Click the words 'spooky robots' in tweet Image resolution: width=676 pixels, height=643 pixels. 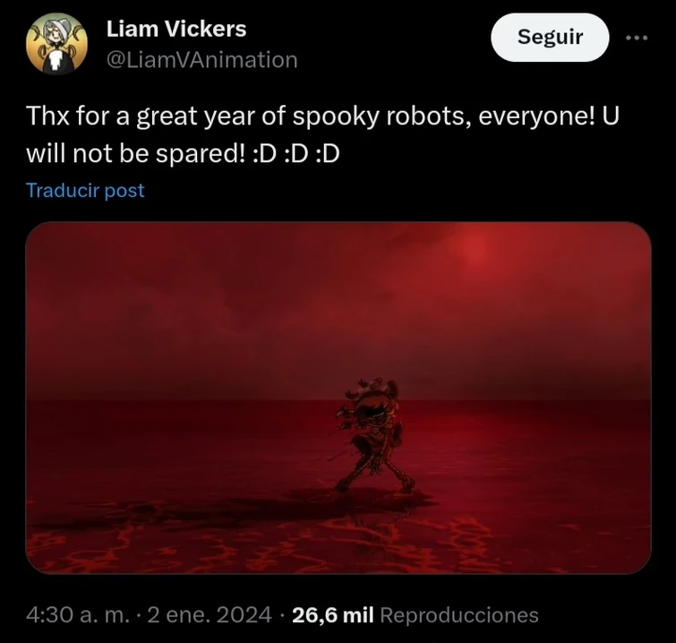[382, 116]
